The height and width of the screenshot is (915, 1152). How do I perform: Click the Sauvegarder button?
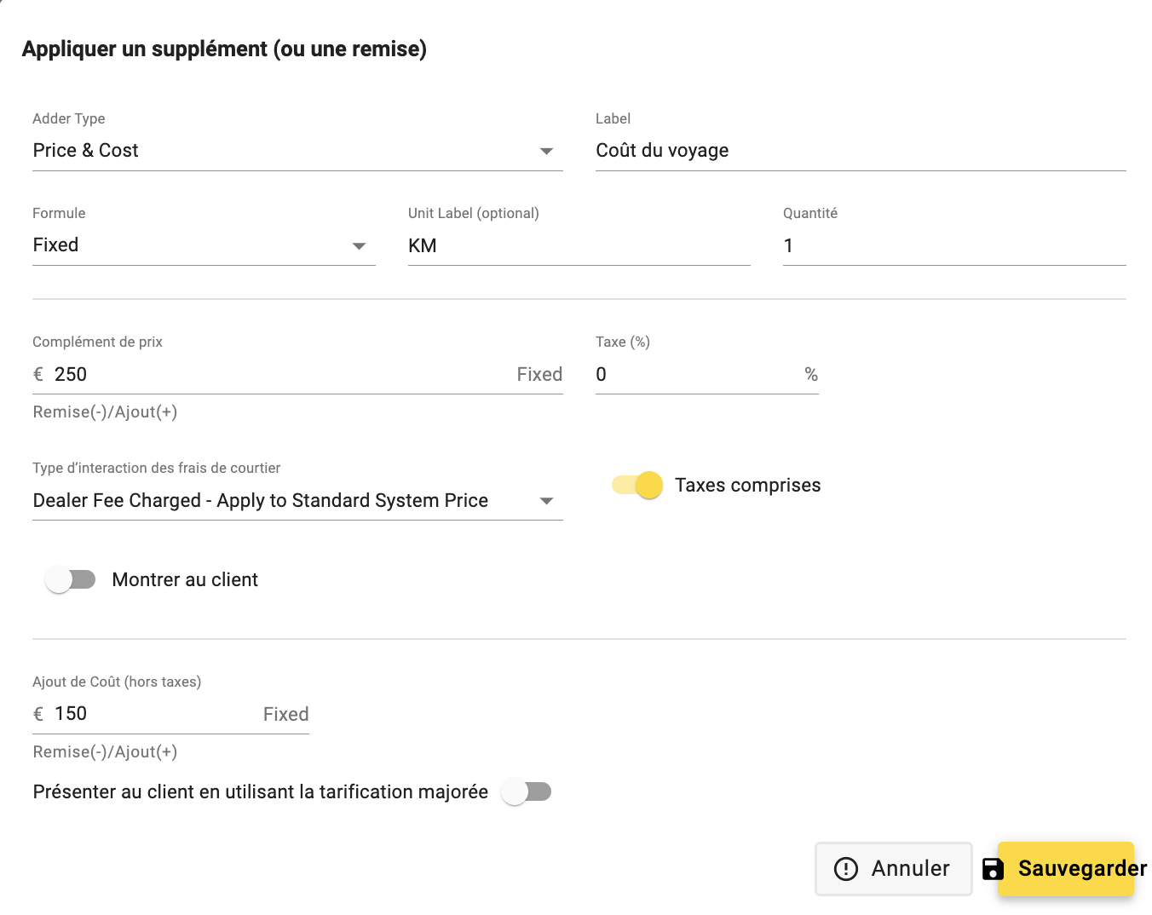pyautogui.click(x=1066, y=868)
